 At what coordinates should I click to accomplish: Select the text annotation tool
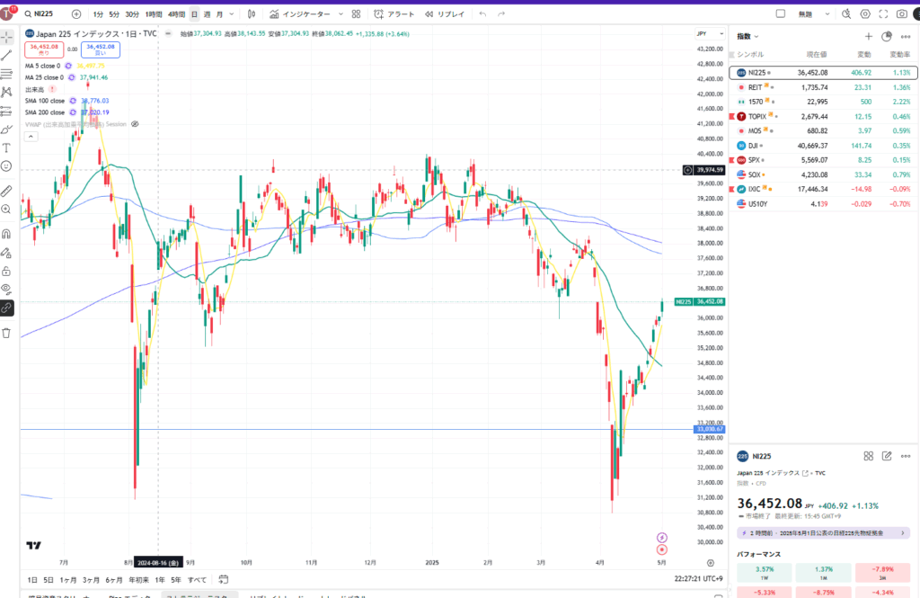coord(6,147)
